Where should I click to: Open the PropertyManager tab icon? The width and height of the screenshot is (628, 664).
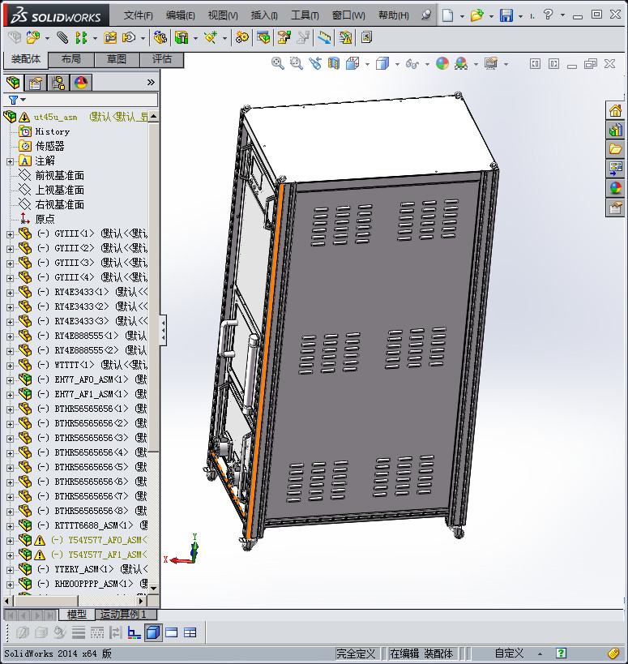[36, 83]
